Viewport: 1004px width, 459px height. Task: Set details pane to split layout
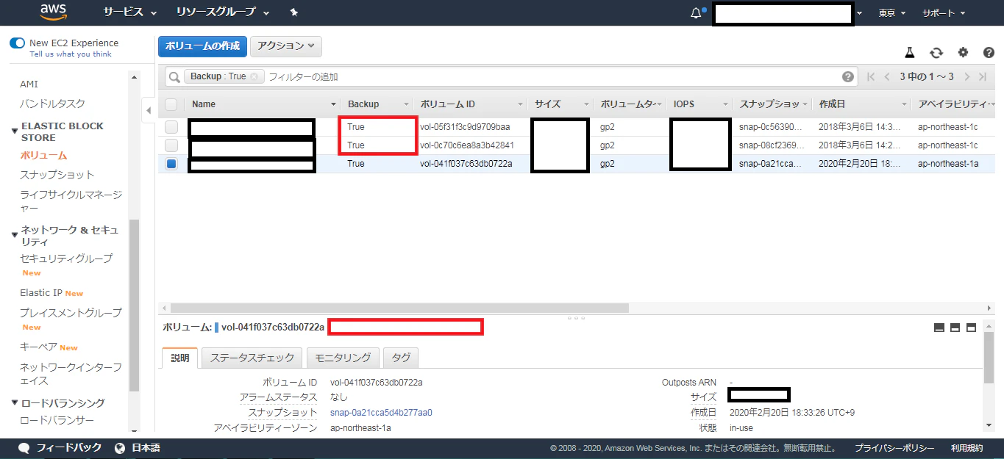tap(955, 328)
